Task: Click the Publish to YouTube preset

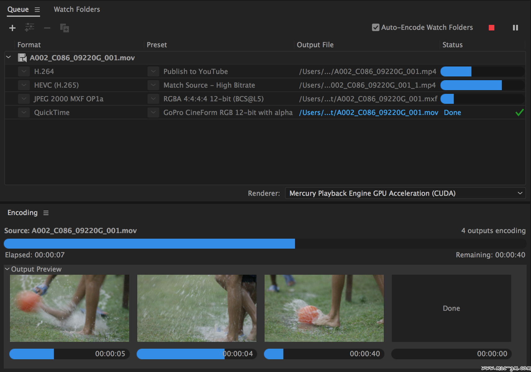Action: [x=196, y=71]
